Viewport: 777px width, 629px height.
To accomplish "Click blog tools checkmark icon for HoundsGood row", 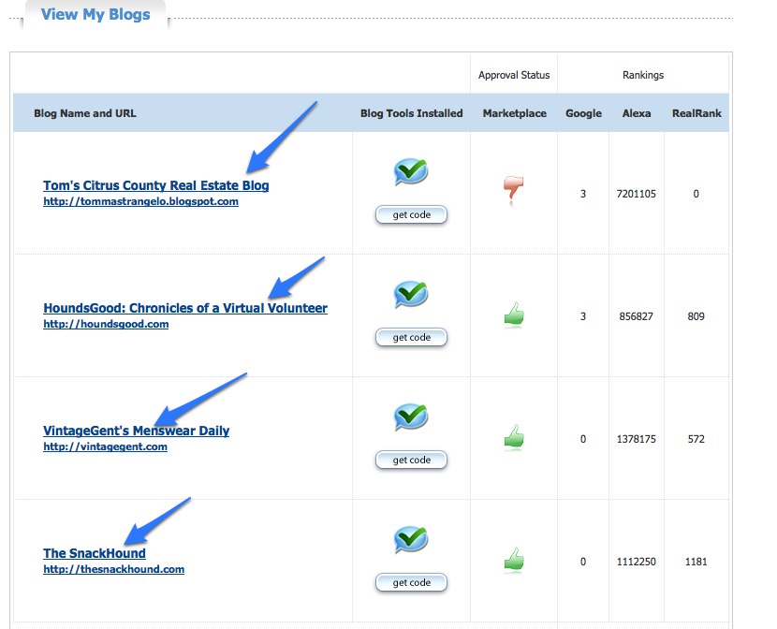I will tap(411, 295).
